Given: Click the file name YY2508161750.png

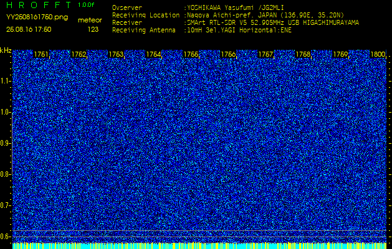Looking at the screenshot, I should (37, 17).
